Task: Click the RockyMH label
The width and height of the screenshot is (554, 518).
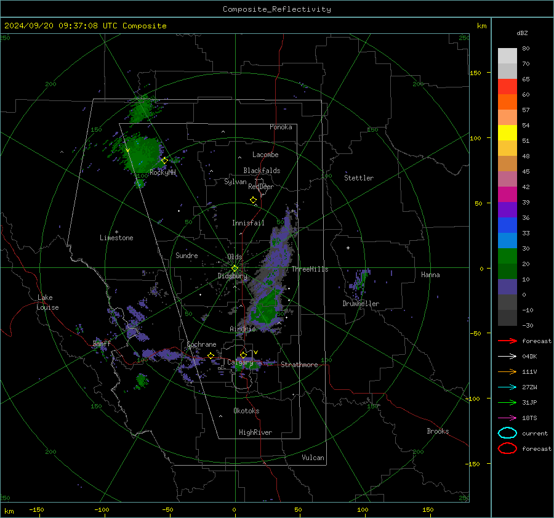Action: click(163, 172)
